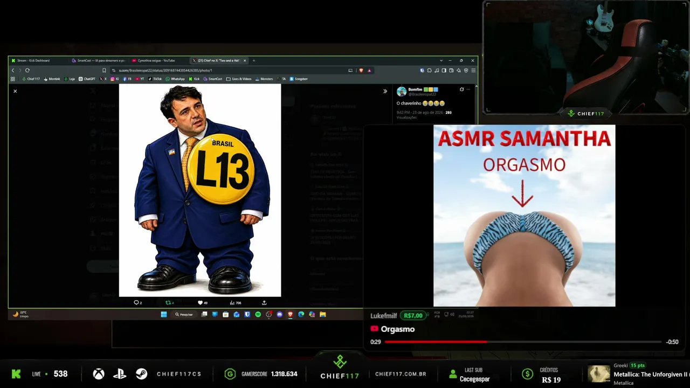
Task: Repost the tweet
Action: coord(169,303)
